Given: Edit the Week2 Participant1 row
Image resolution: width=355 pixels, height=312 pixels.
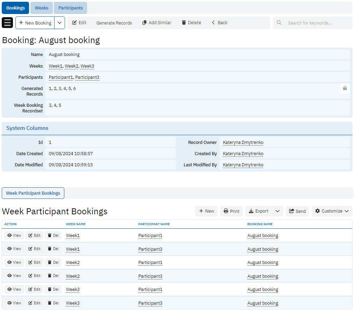Looking at the screenshot, I should 34,262.
